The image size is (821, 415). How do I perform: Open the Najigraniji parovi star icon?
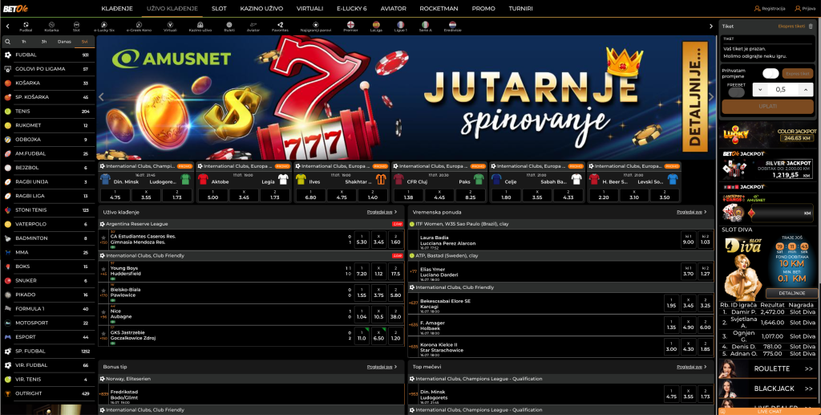click(316, 24)
